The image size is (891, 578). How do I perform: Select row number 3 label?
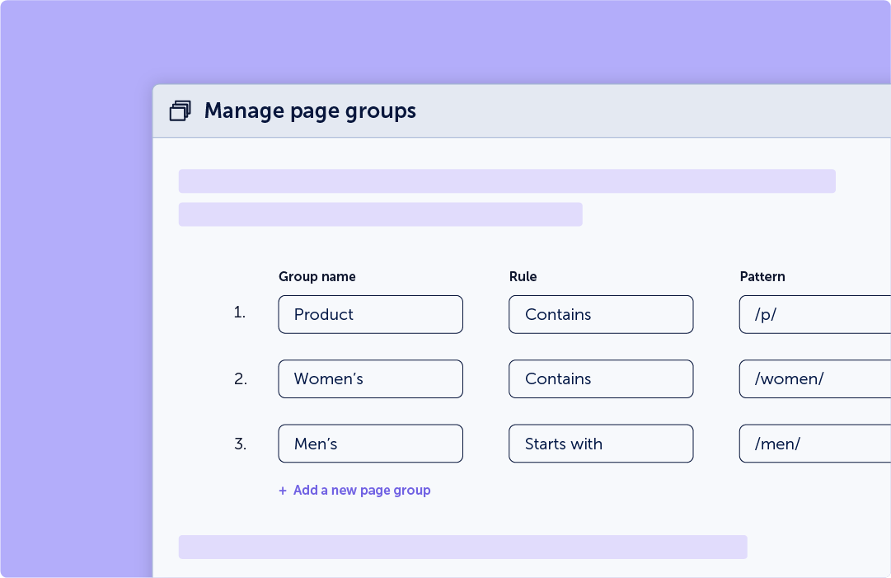pyautogui.click(x=240, y=444)
